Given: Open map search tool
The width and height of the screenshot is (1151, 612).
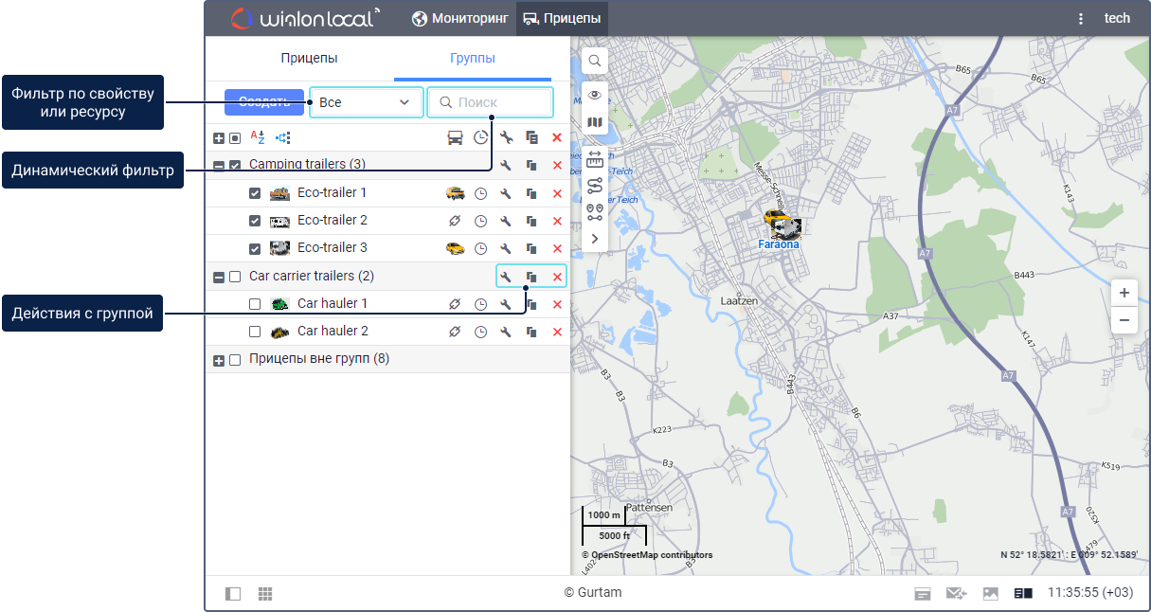Looking at the screenshot, I should click(x=595, y=61).
